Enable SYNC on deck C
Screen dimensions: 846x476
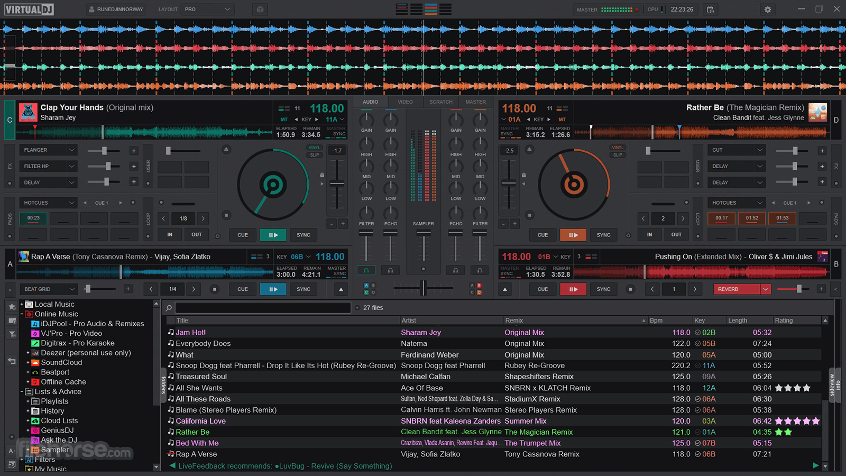click(x=304, y=235)
